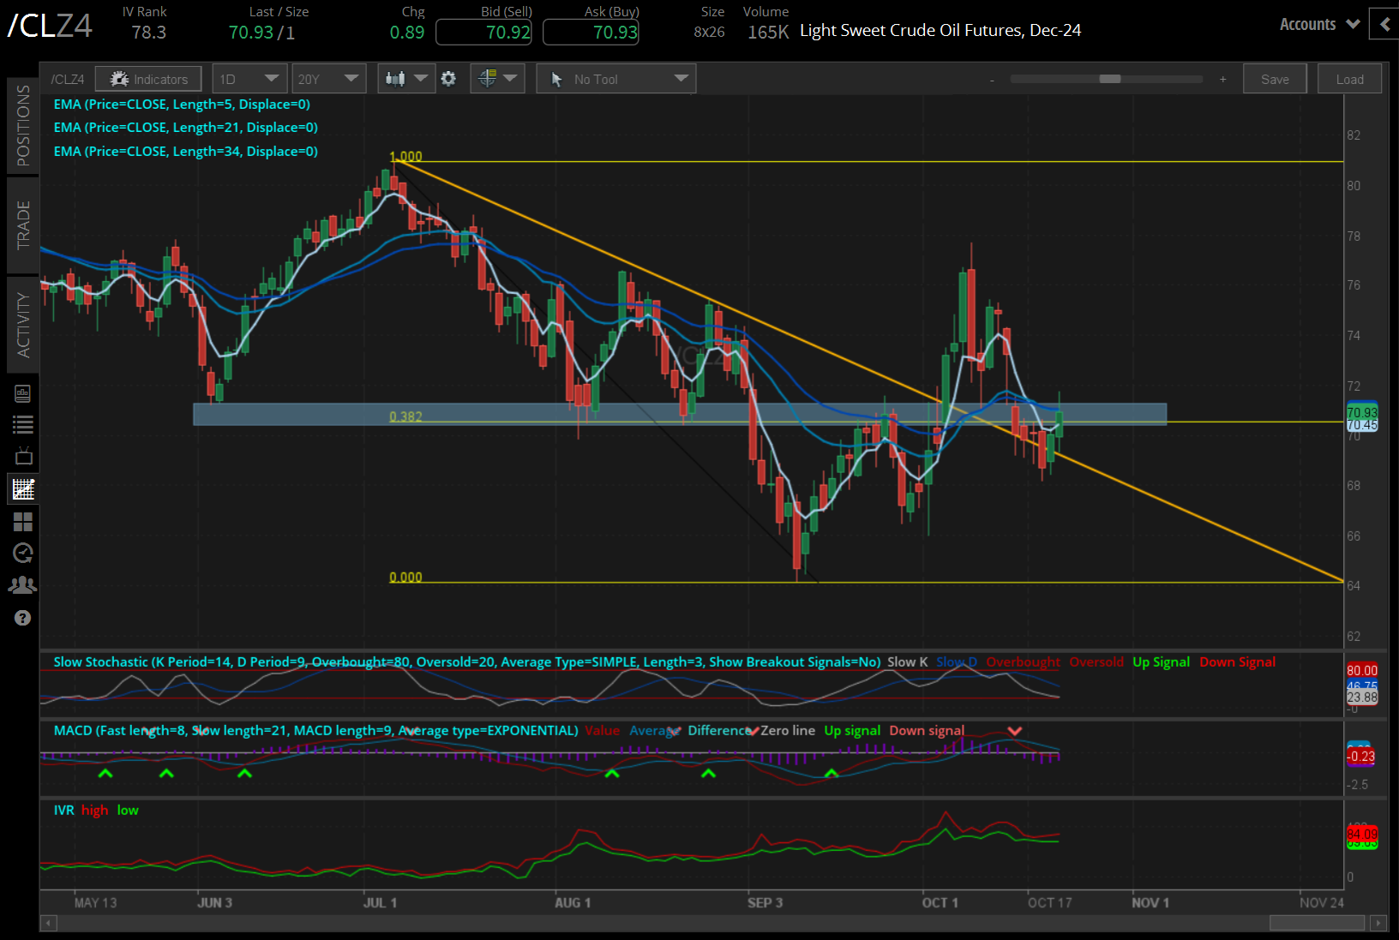Image resolution: width=1399 pixels, height=940 pixels.
Task: Expand the 1D timeframe dropdown
Action: point(249,78)
